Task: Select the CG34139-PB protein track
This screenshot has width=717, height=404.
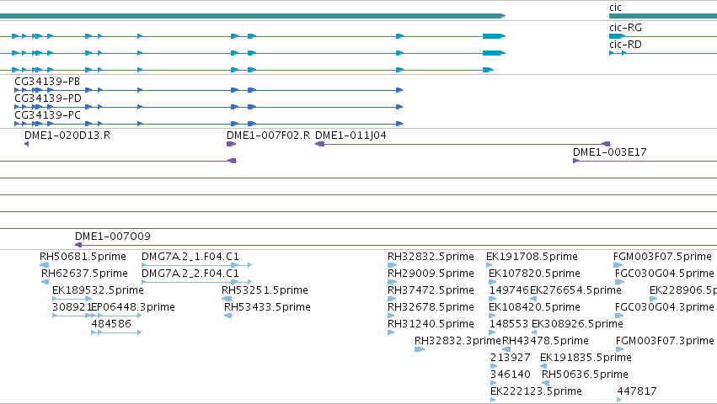Action: point(208,90)
